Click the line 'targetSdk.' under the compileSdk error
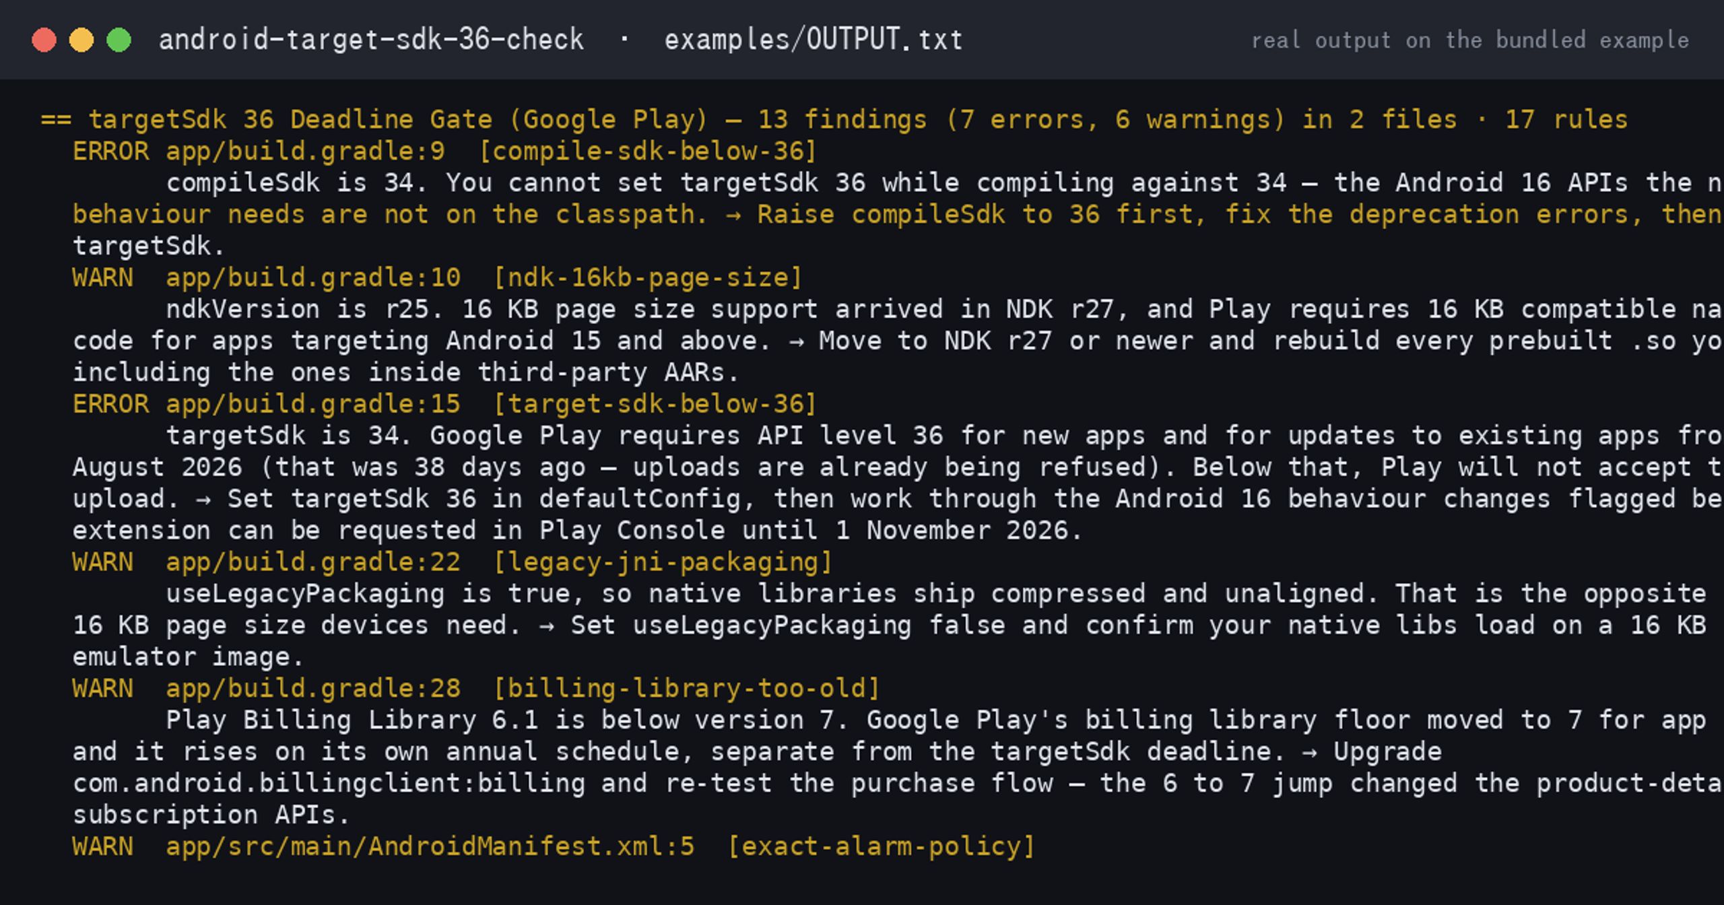 click(x=149, y=246)
